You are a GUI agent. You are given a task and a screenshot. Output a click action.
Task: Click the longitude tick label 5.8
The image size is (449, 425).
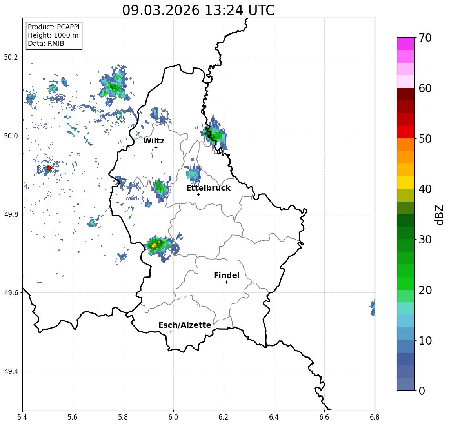point(123,417)
